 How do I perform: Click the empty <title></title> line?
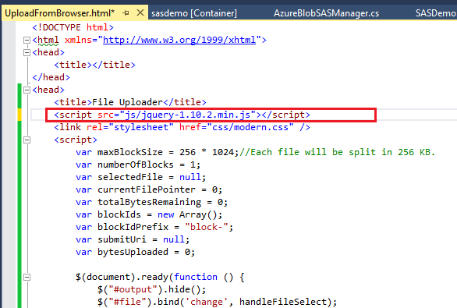point(94,65)
